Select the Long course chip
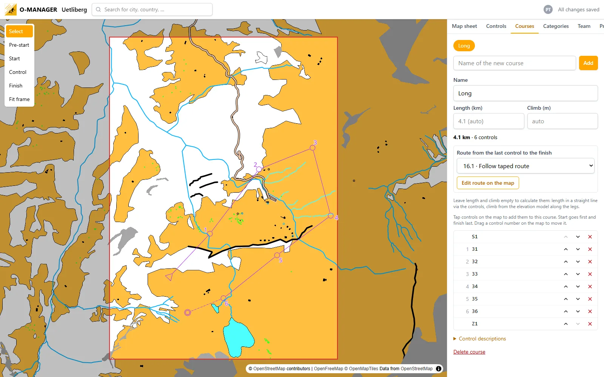Screen dimensions: 604x377 coord(464,46)
